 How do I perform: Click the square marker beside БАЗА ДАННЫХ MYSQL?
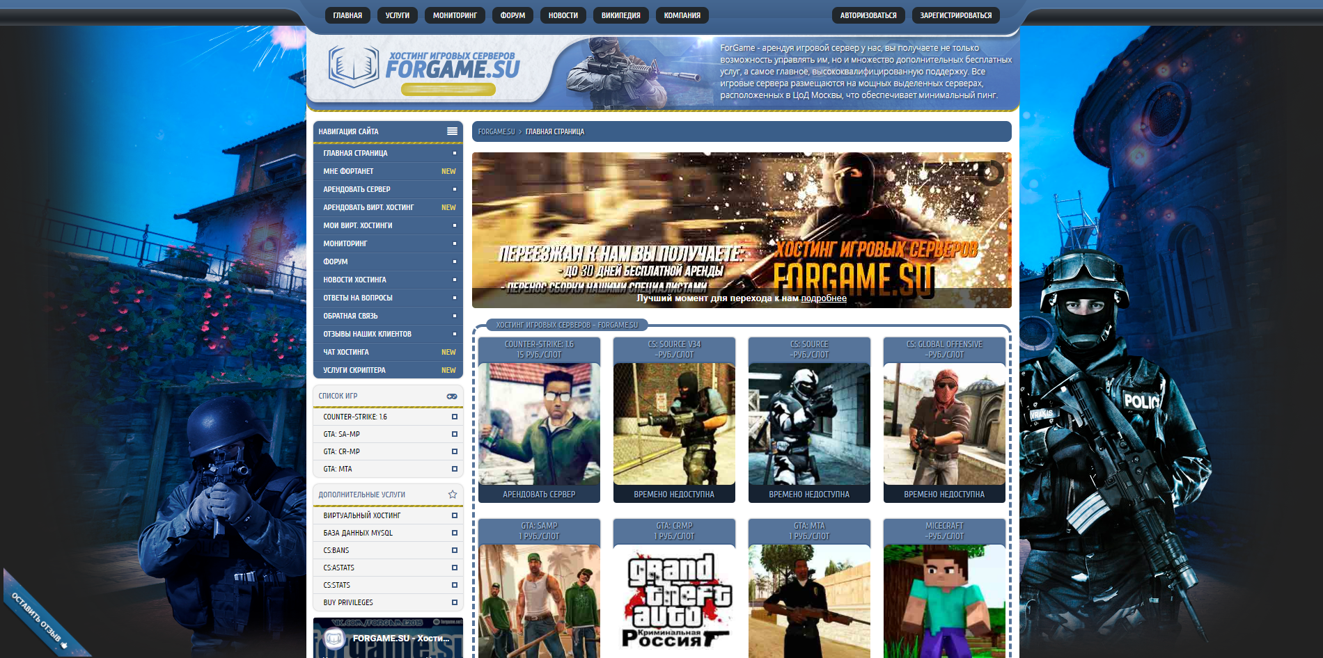pos(454,533)
